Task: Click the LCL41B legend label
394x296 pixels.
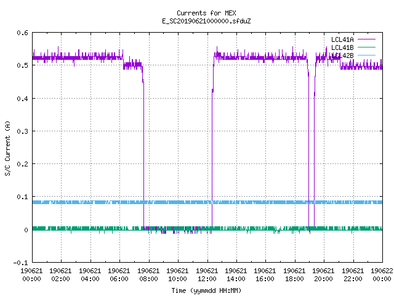Action: (x=342, y=47)
